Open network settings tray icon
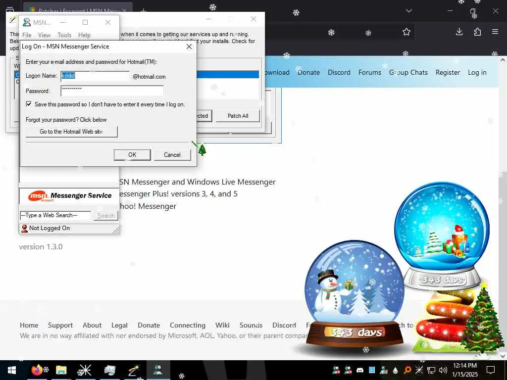Image resolution: width=507 pixels, height=380 pixels. 431,370
